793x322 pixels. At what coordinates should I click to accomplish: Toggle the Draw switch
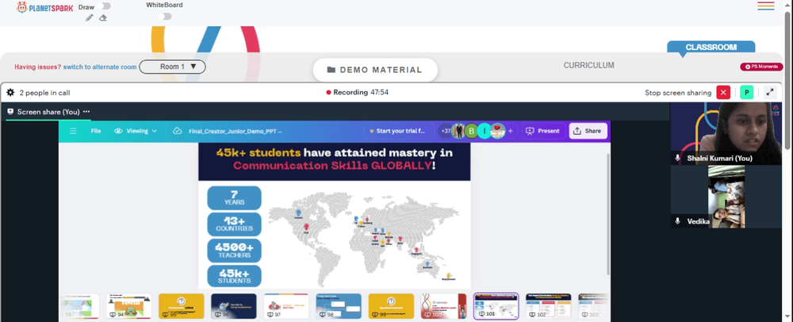point(105,6)
